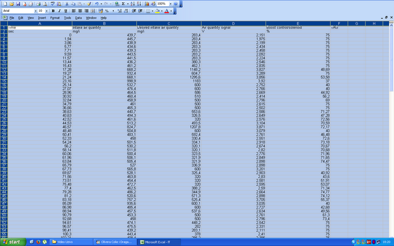Image resolution: width=394 pixels, height=246 pixels.
Task: Select column C header
Action: pos(169,23)
